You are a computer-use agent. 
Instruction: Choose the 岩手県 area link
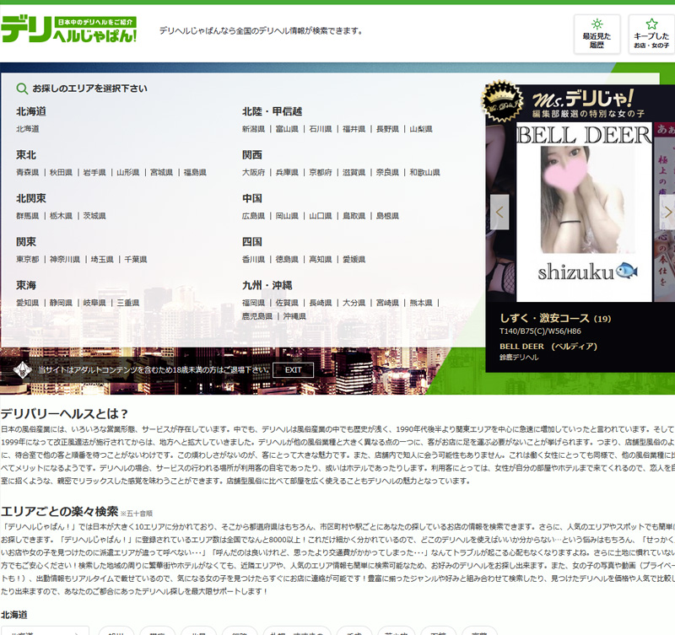tap(94, 173)
